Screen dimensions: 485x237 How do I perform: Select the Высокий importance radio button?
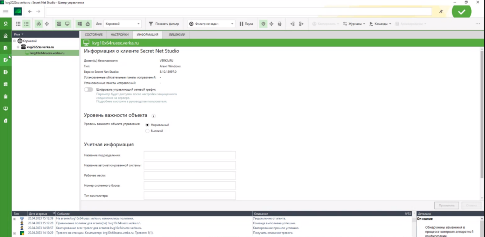147,131
